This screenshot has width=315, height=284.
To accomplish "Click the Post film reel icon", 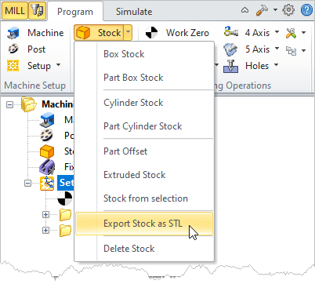I will [13, 49].
